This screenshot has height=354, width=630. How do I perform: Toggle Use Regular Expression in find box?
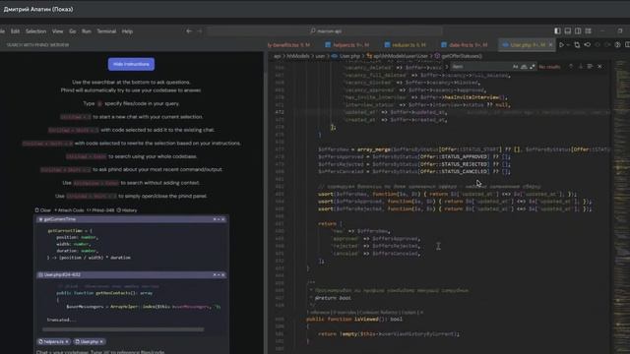[533, 67]
